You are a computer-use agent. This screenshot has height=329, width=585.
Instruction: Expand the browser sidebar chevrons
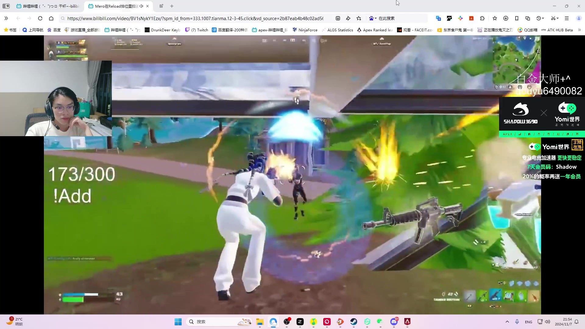[x=6, y=18]
